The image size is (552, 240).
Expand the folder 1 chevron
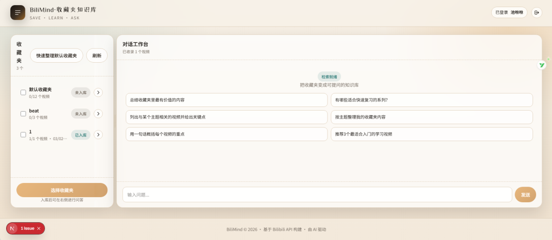(98, 135)
